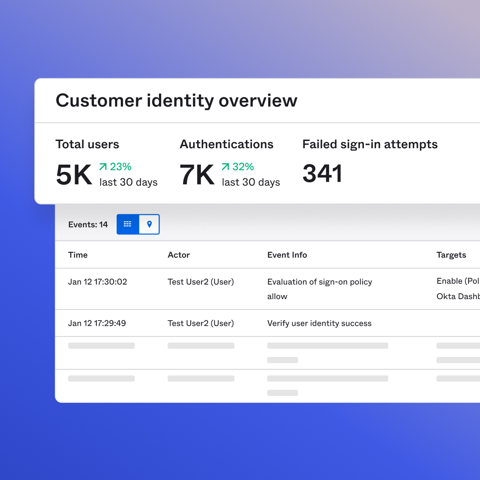Click the Jan 12 17:29:49 timestamp
The width and height of the screenshot is (480, 480).
click(x=97, y=324)
